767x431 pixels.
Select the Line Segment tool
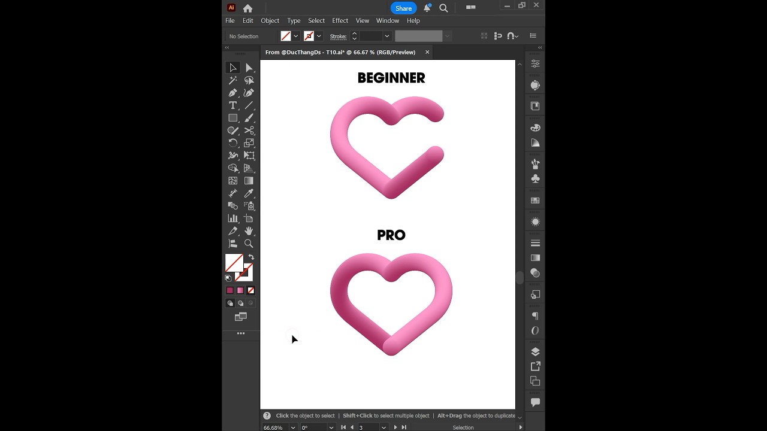pyautogui.click(x=249, y=105)
